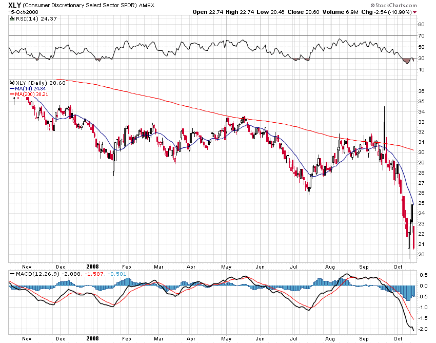Click the RSI(14) 24.37 indicator label

[x=36, y=18]
